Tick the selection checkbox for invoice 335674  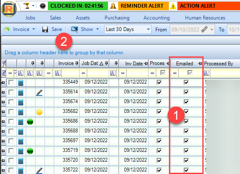11,102
